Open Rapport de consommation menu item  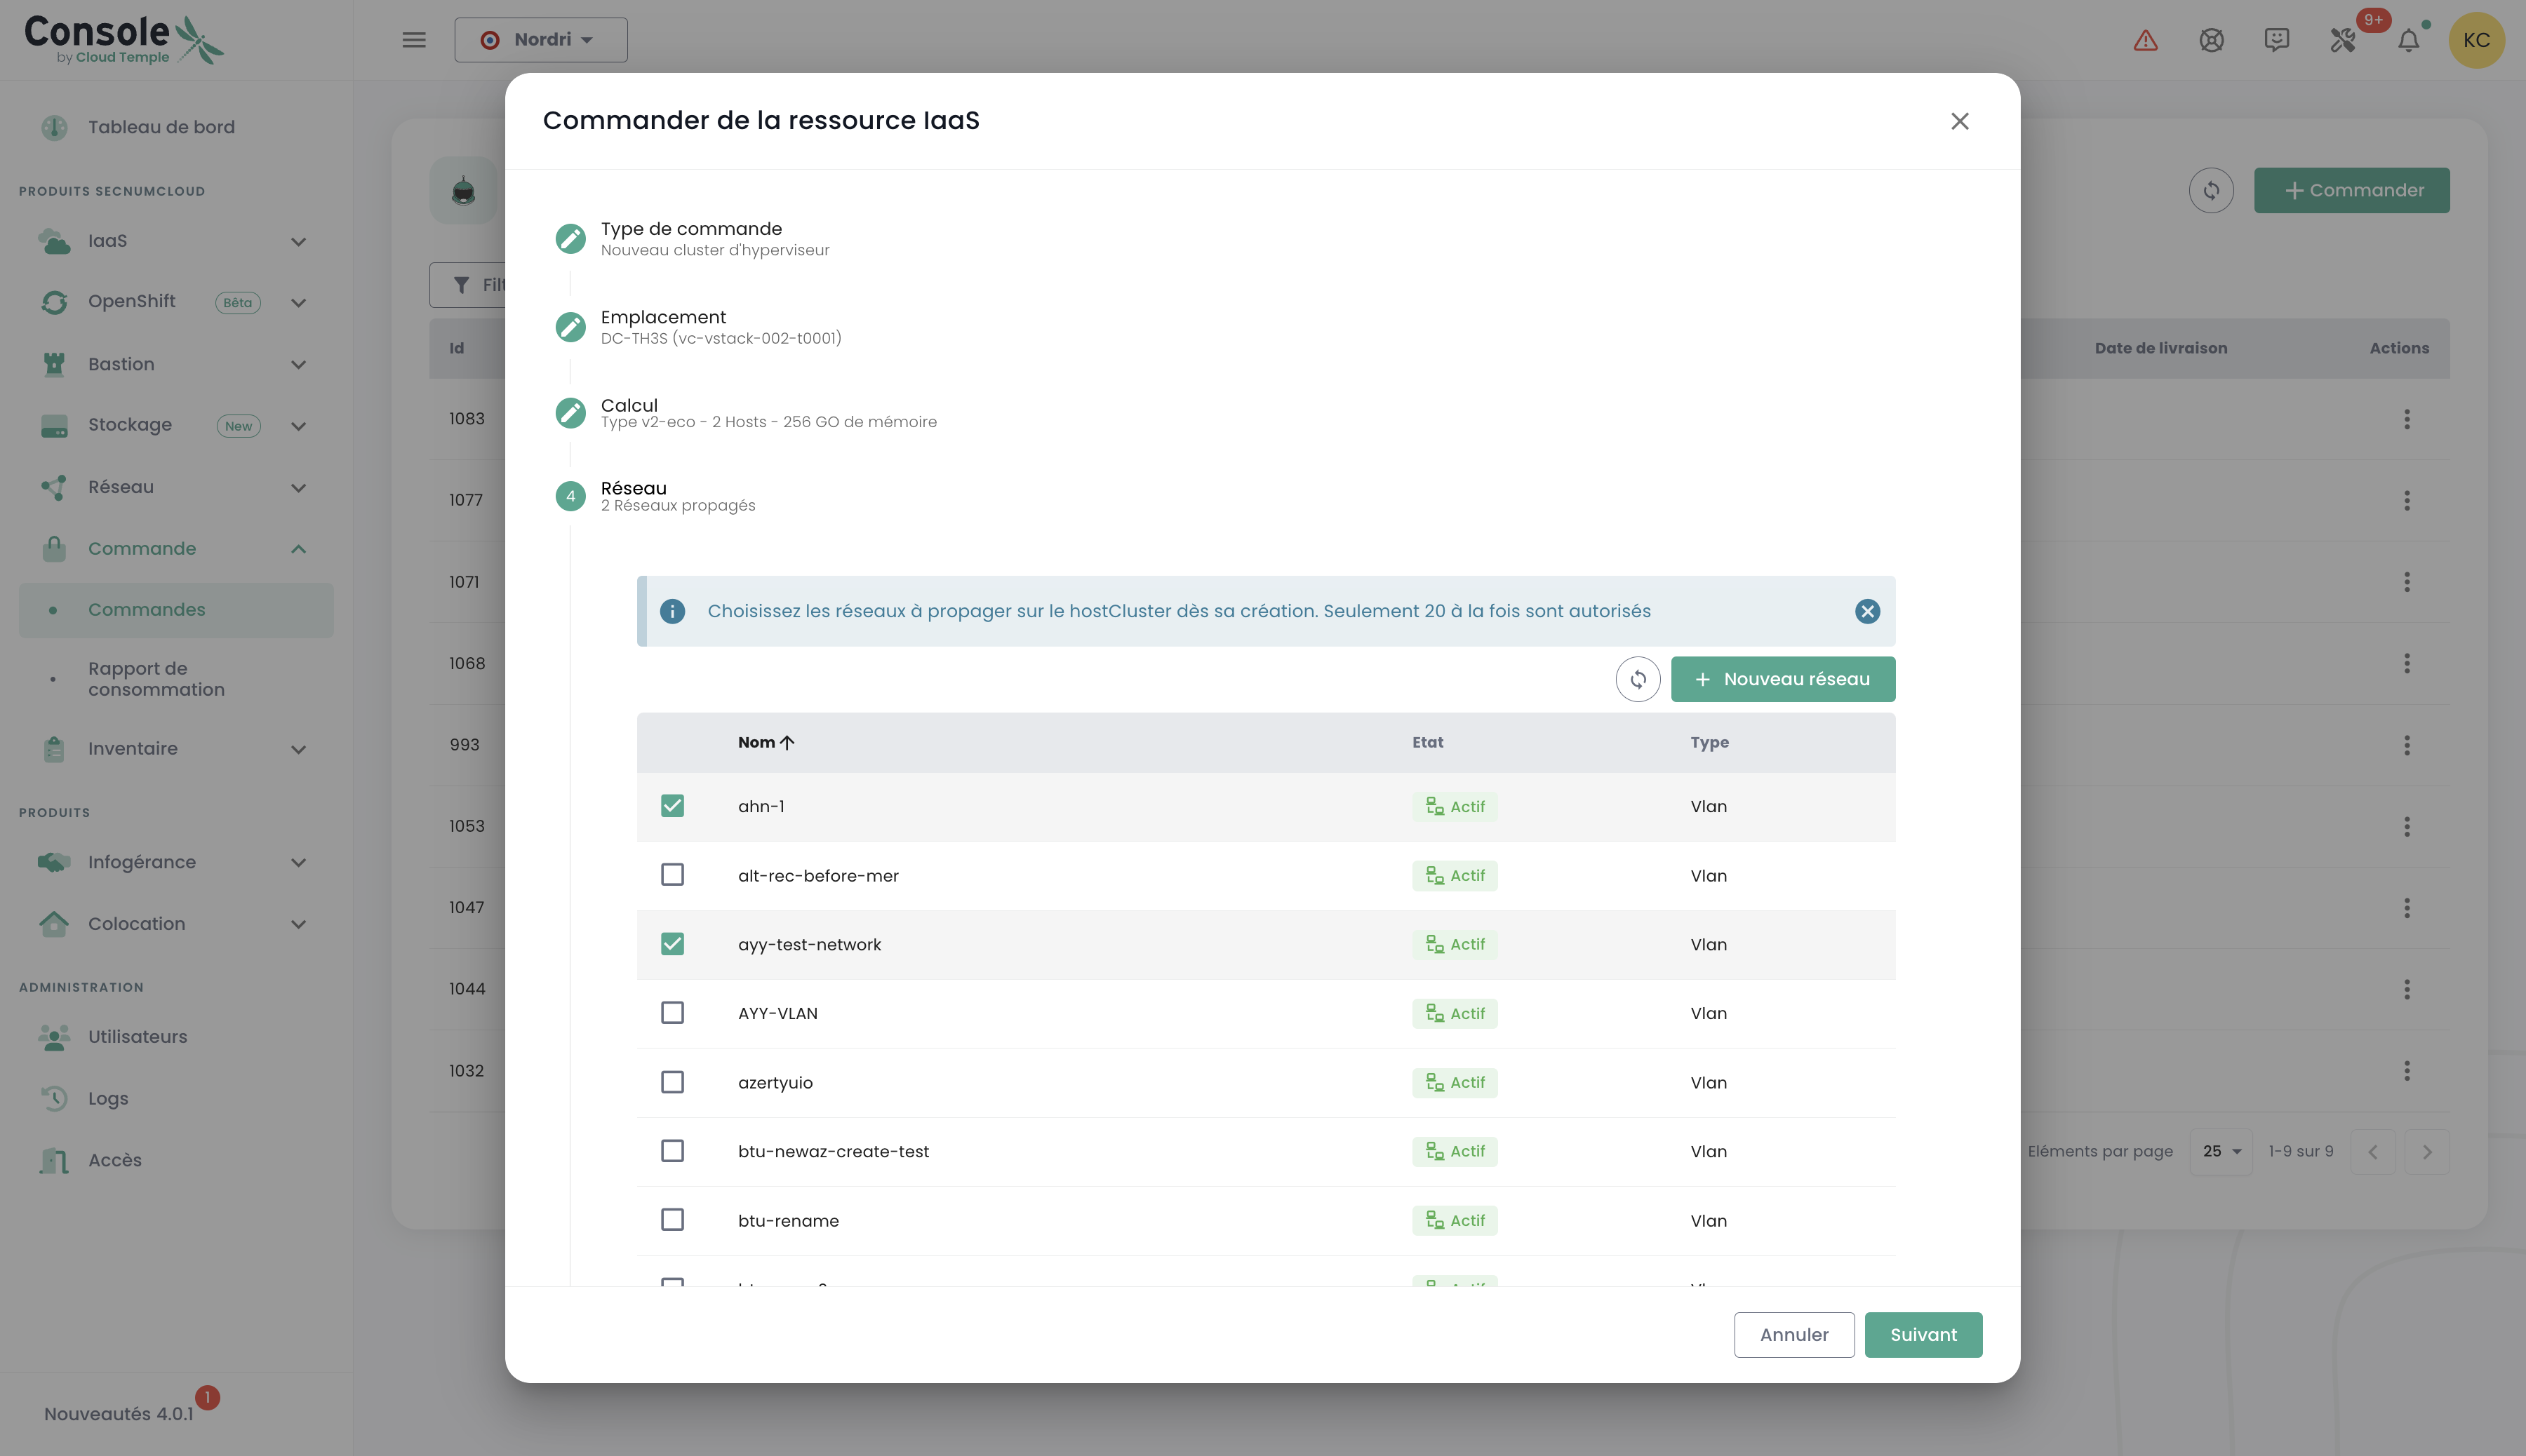coord(156,679)
